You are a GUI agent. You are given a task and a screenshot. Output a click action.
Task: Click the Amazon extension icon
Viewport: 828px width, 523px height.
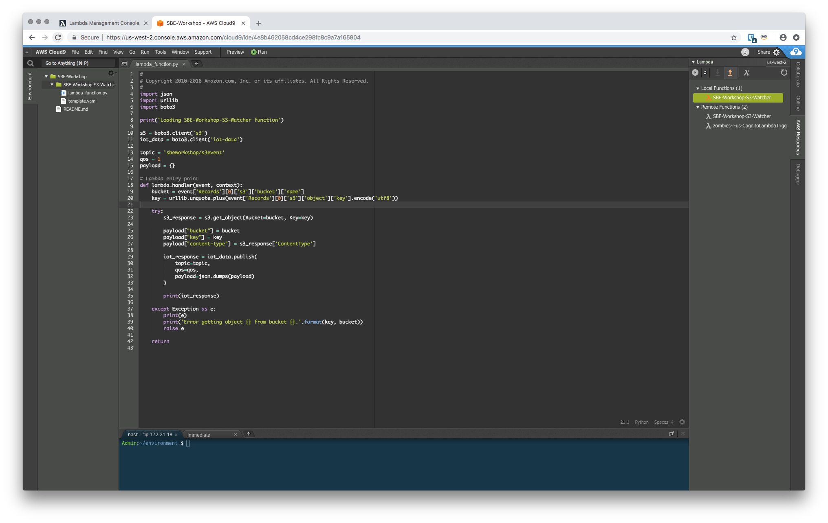tap(764, 37)
